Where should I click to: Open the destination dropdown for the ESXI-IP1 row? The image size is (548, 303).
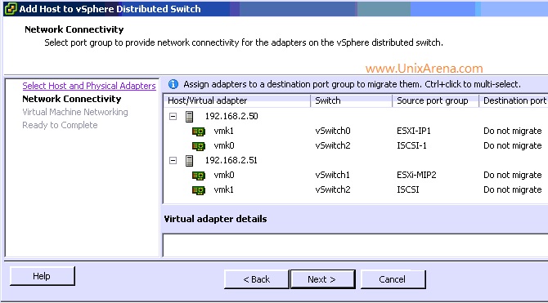[x=512, y=131]
